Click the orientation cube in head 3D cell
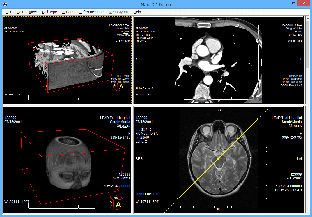Screen dimensions: 312x217 pyautogui.click(x=116, y=203)
